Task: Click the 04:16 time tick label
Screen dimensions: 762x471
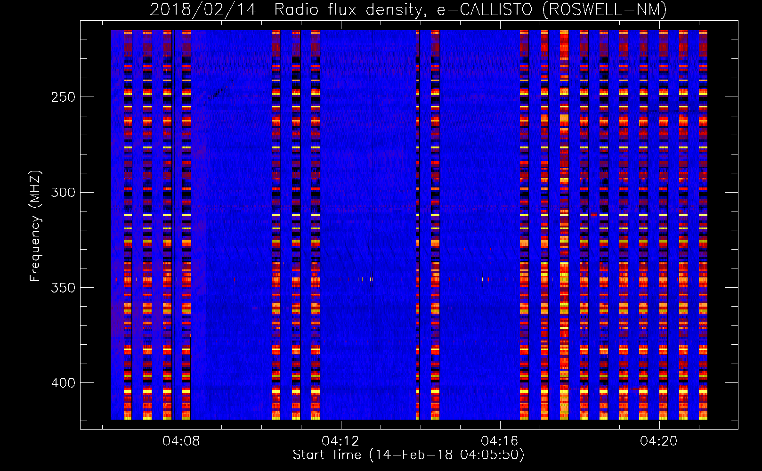Action: pyautogui.click(x=500, y=441)
